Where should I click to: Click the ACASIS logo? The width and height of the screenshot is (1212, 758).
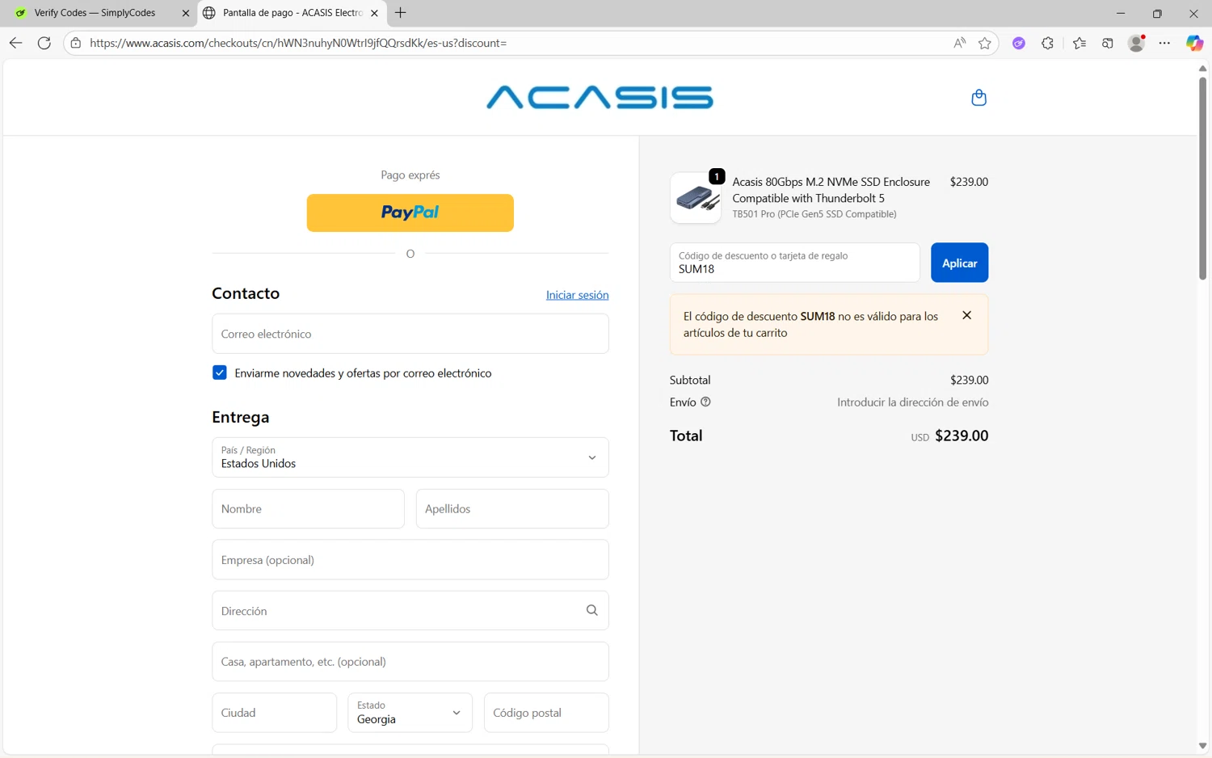coord(600,98)
